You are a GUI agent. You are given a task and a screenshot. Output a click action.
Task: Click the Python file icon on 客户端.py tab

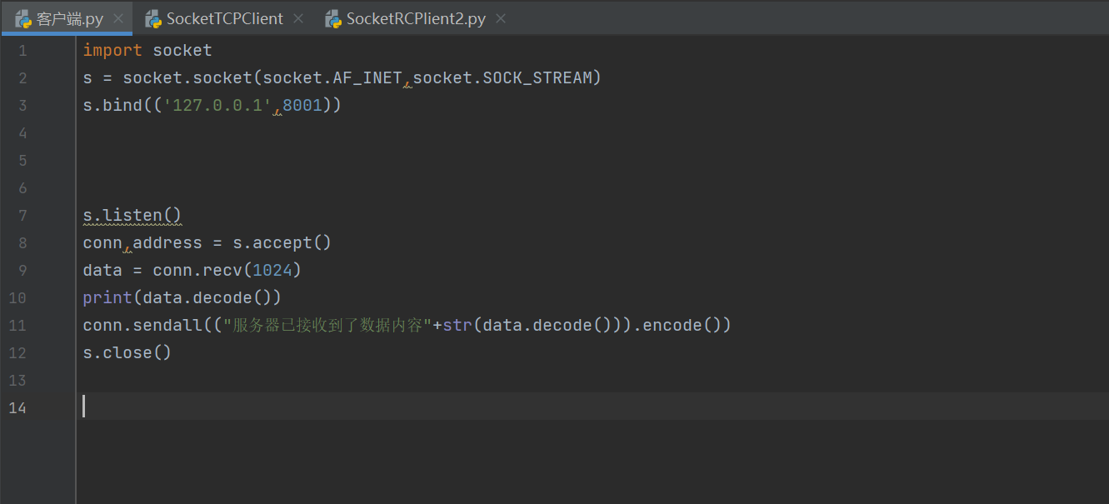tap(23, 18)
